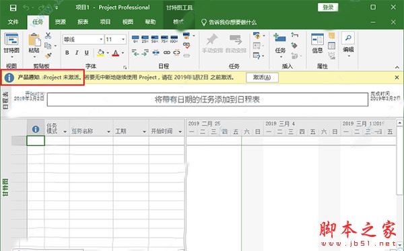
Task: Insert a Summary task icon
Action: (295, 35)
